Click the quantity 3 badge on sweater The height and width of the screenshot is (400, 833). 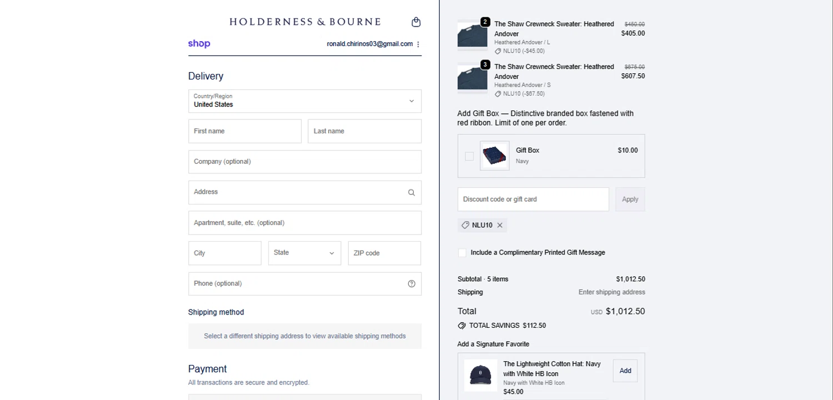[485, 64]
